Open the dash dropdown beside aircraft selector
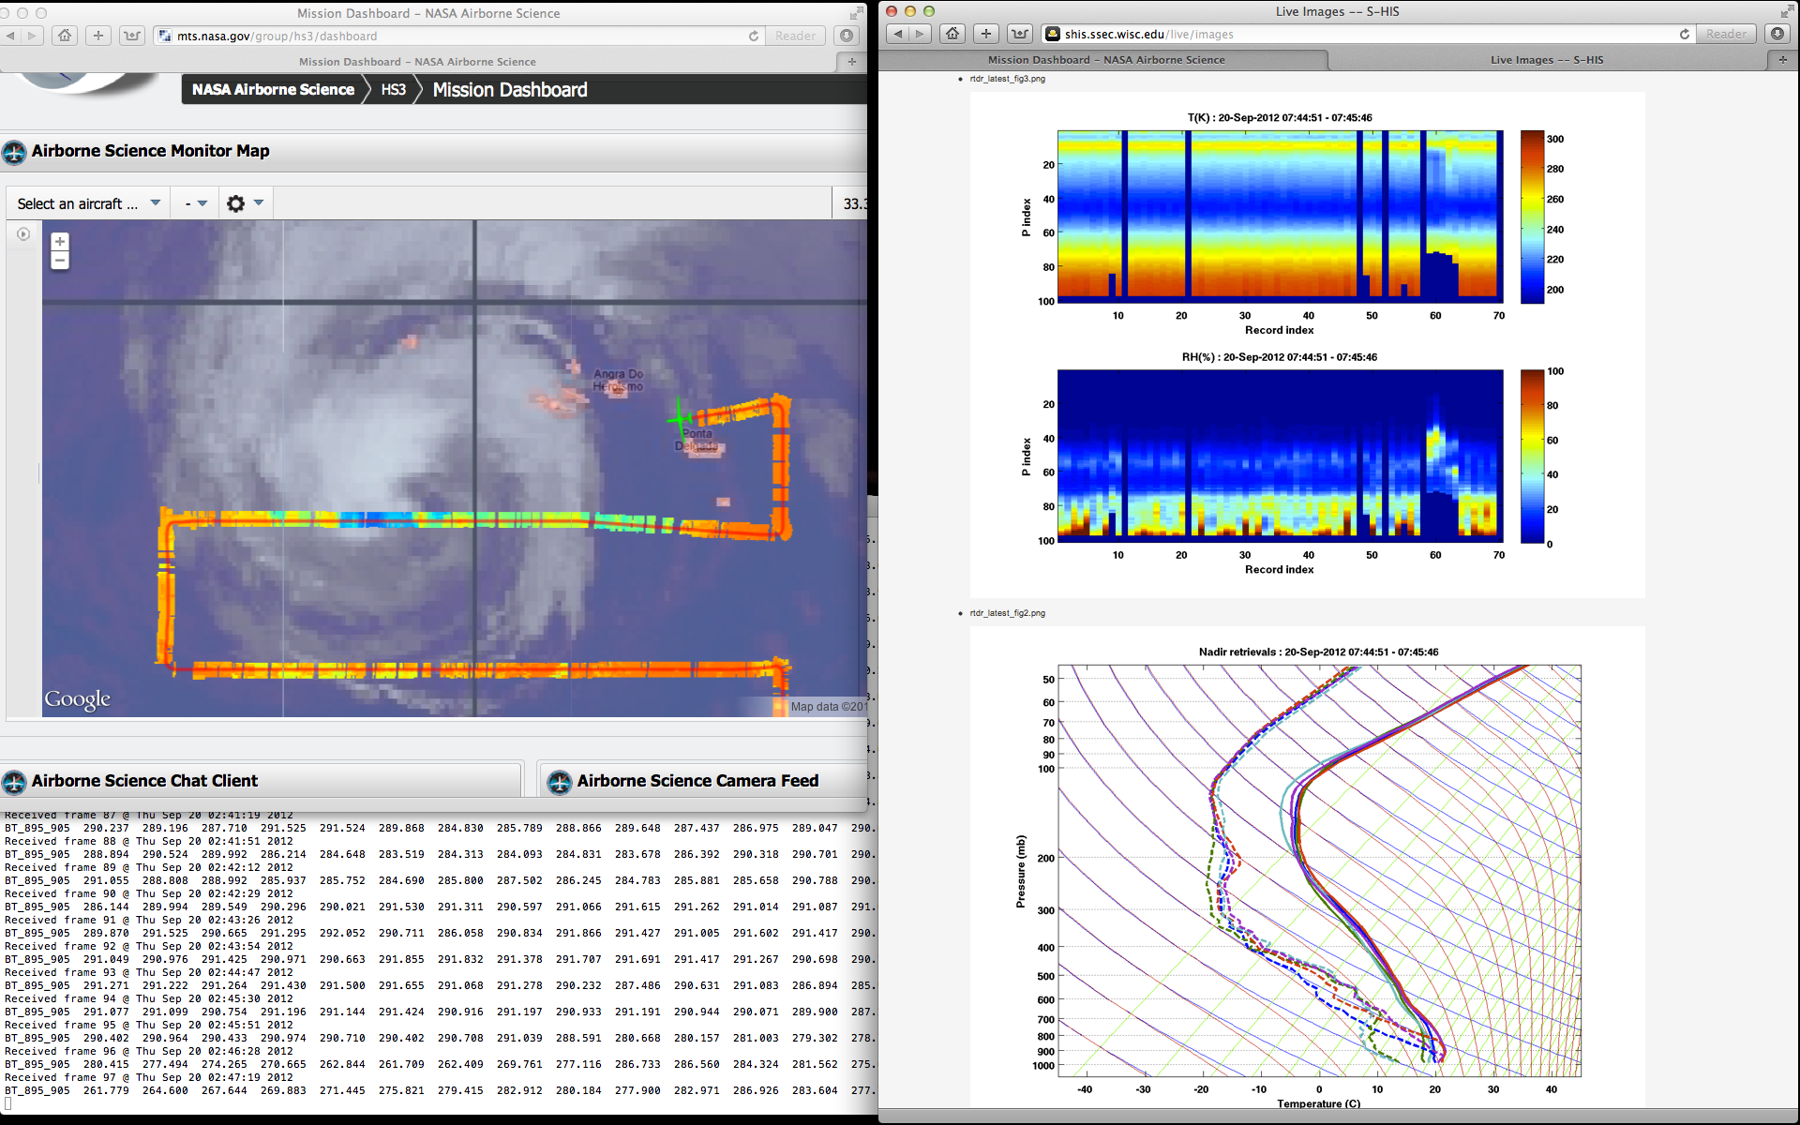The width and height of the screenshot is (1800, 1125). pos(196,203)
